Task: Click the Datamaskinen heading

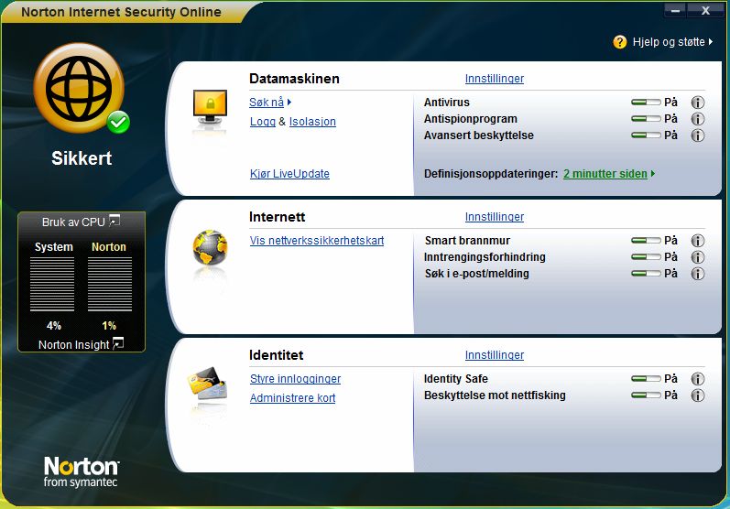Action: [x=294, y=79]
